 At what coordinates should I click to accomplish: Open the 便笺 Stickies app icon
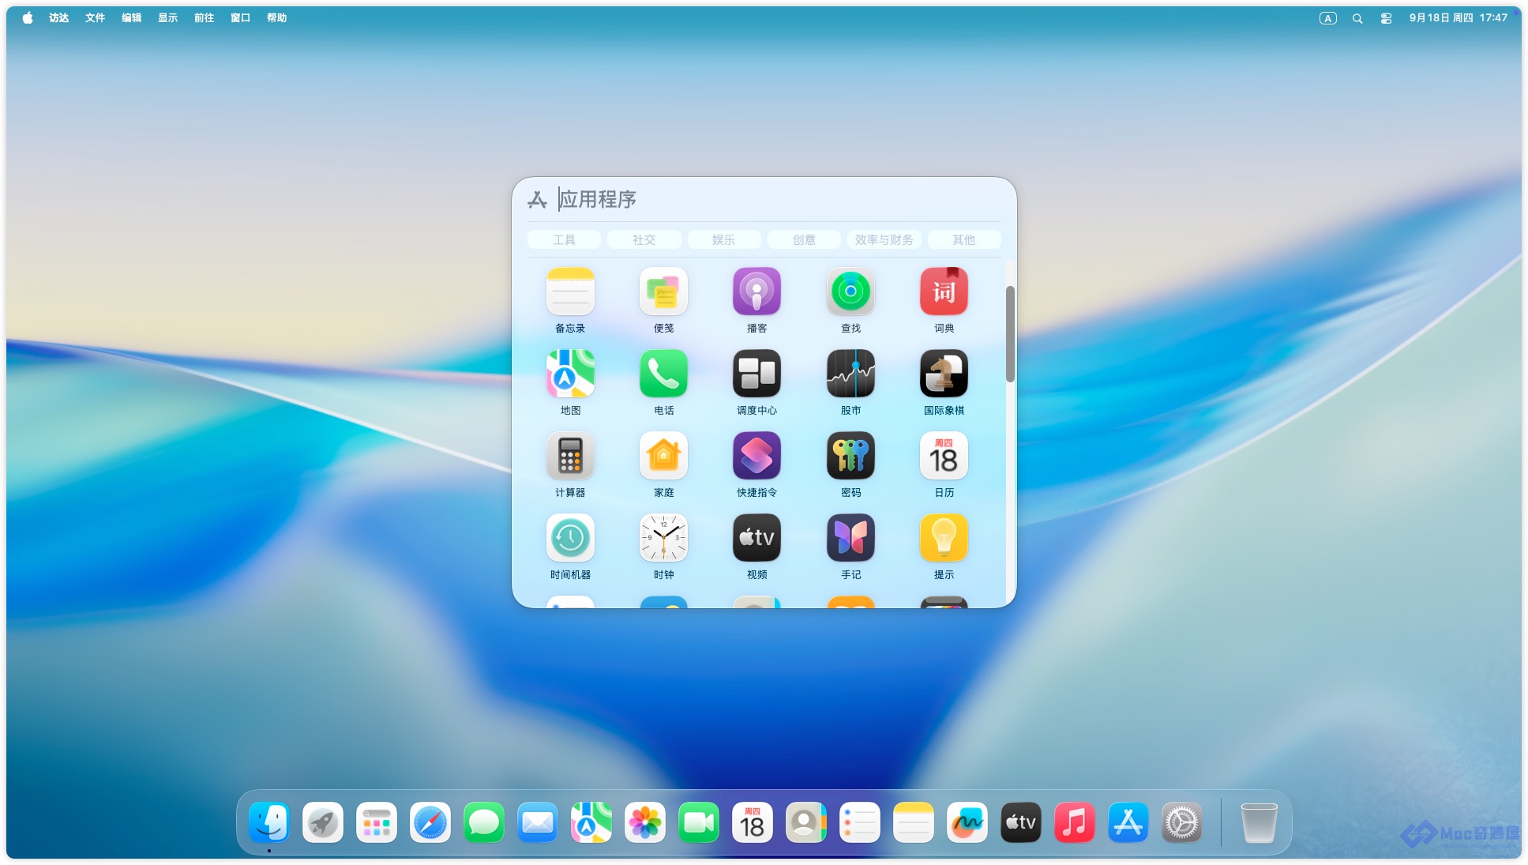663,291
